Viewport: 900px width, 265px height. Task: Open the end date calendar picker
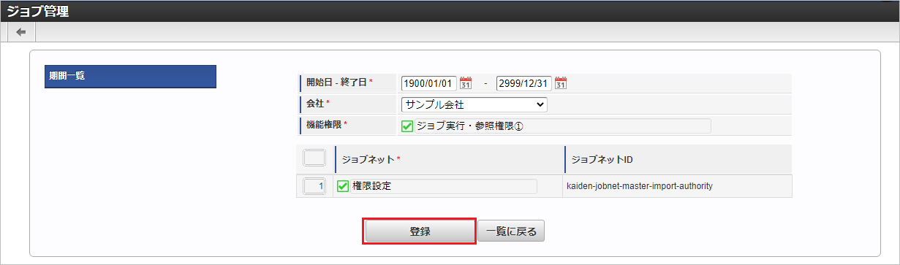[561, 83]
